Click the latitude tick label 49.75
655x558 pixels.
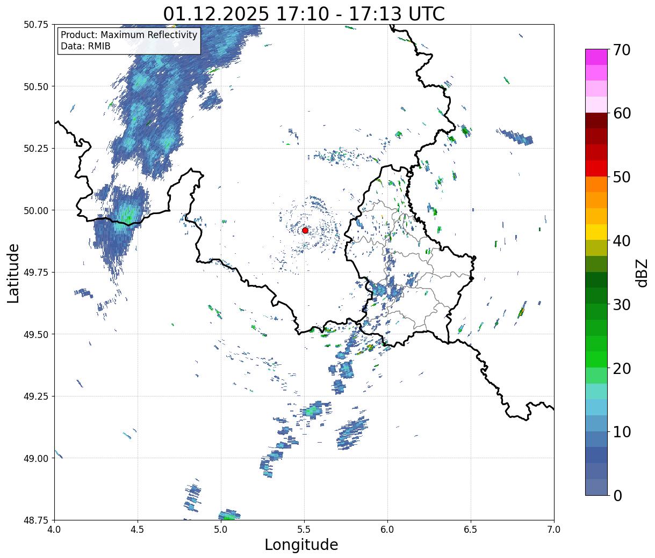(36, 273)
